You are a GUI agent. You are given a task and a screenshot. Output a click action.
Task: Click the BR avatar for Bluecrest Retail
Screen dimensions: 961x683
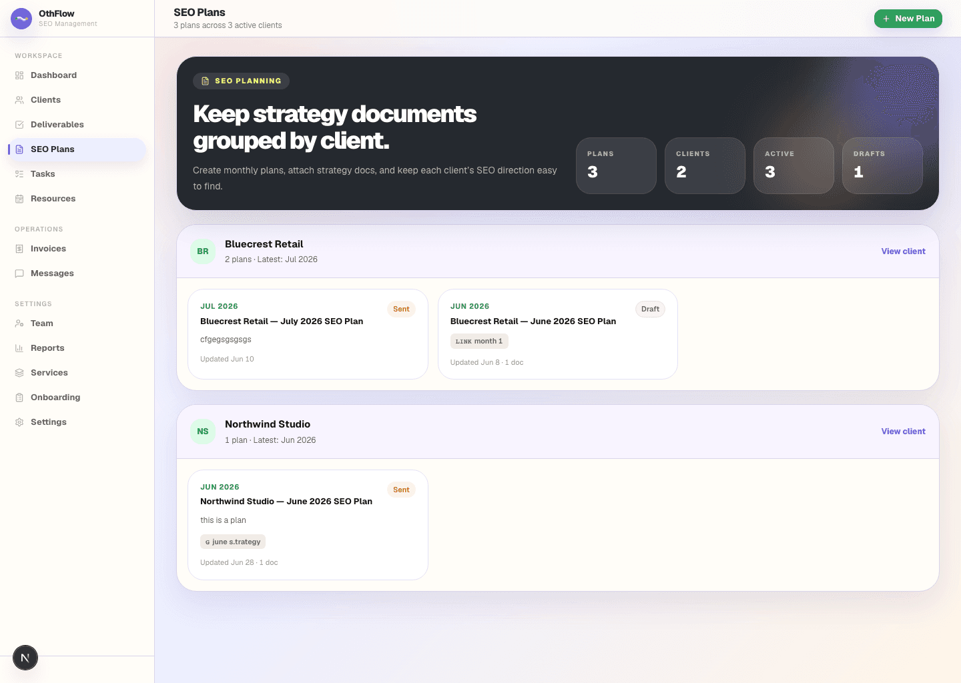tap(203, 251)
